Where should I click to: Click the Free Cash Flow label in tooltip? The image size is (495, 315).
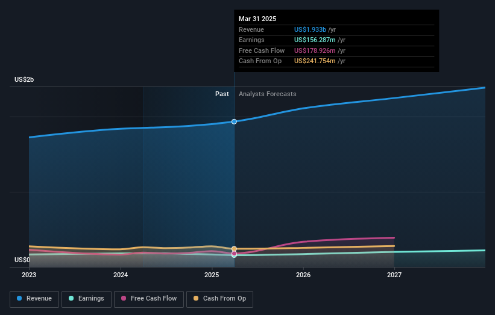[262, 50]
